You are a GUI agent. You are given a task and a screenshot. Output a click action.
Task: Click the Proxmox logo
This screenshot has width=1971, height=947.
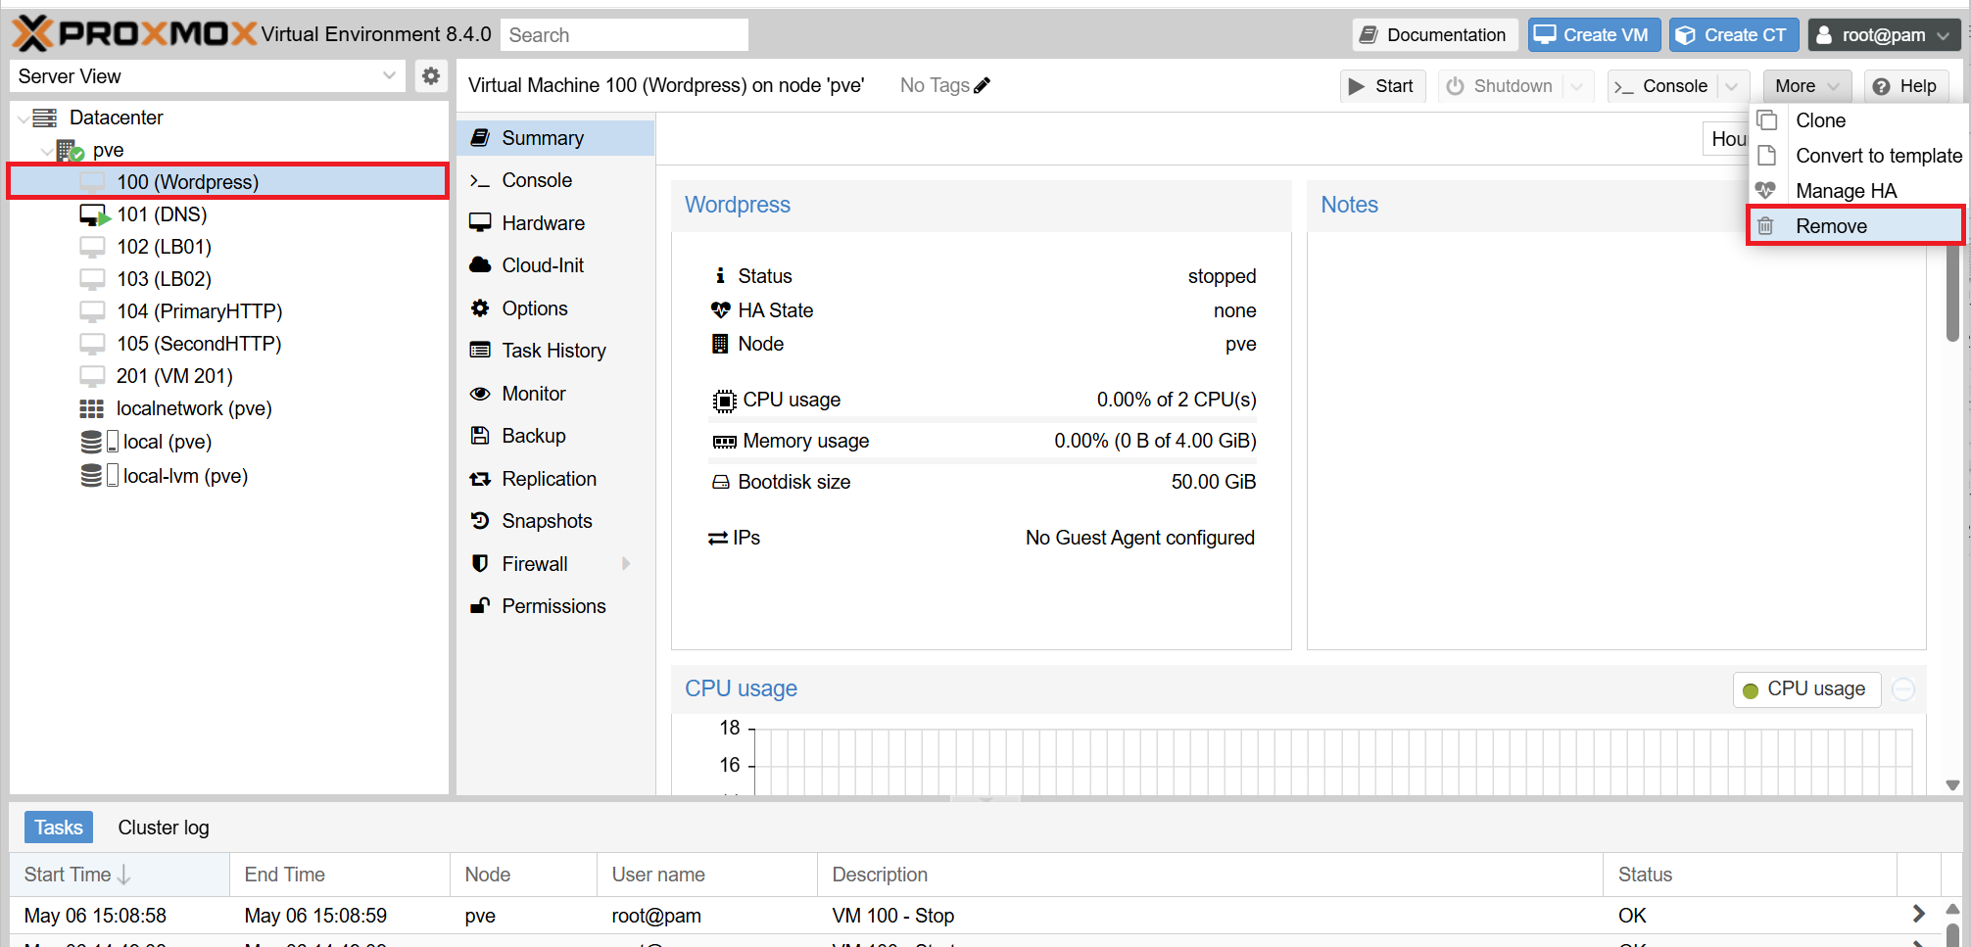click(133, 34)
